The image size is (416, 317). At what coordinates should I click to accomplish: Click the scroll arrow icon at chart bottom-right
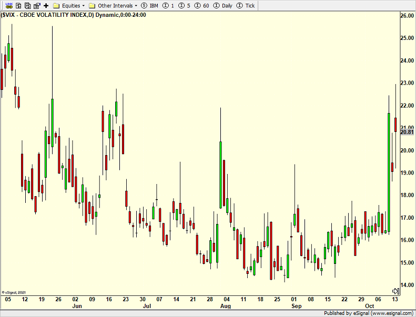(395, 291)
